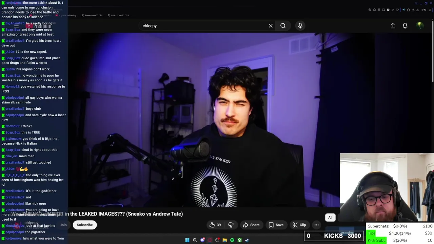Click the blue megaphone extension icon
This screenshot has width=434, height=244.
404,10
